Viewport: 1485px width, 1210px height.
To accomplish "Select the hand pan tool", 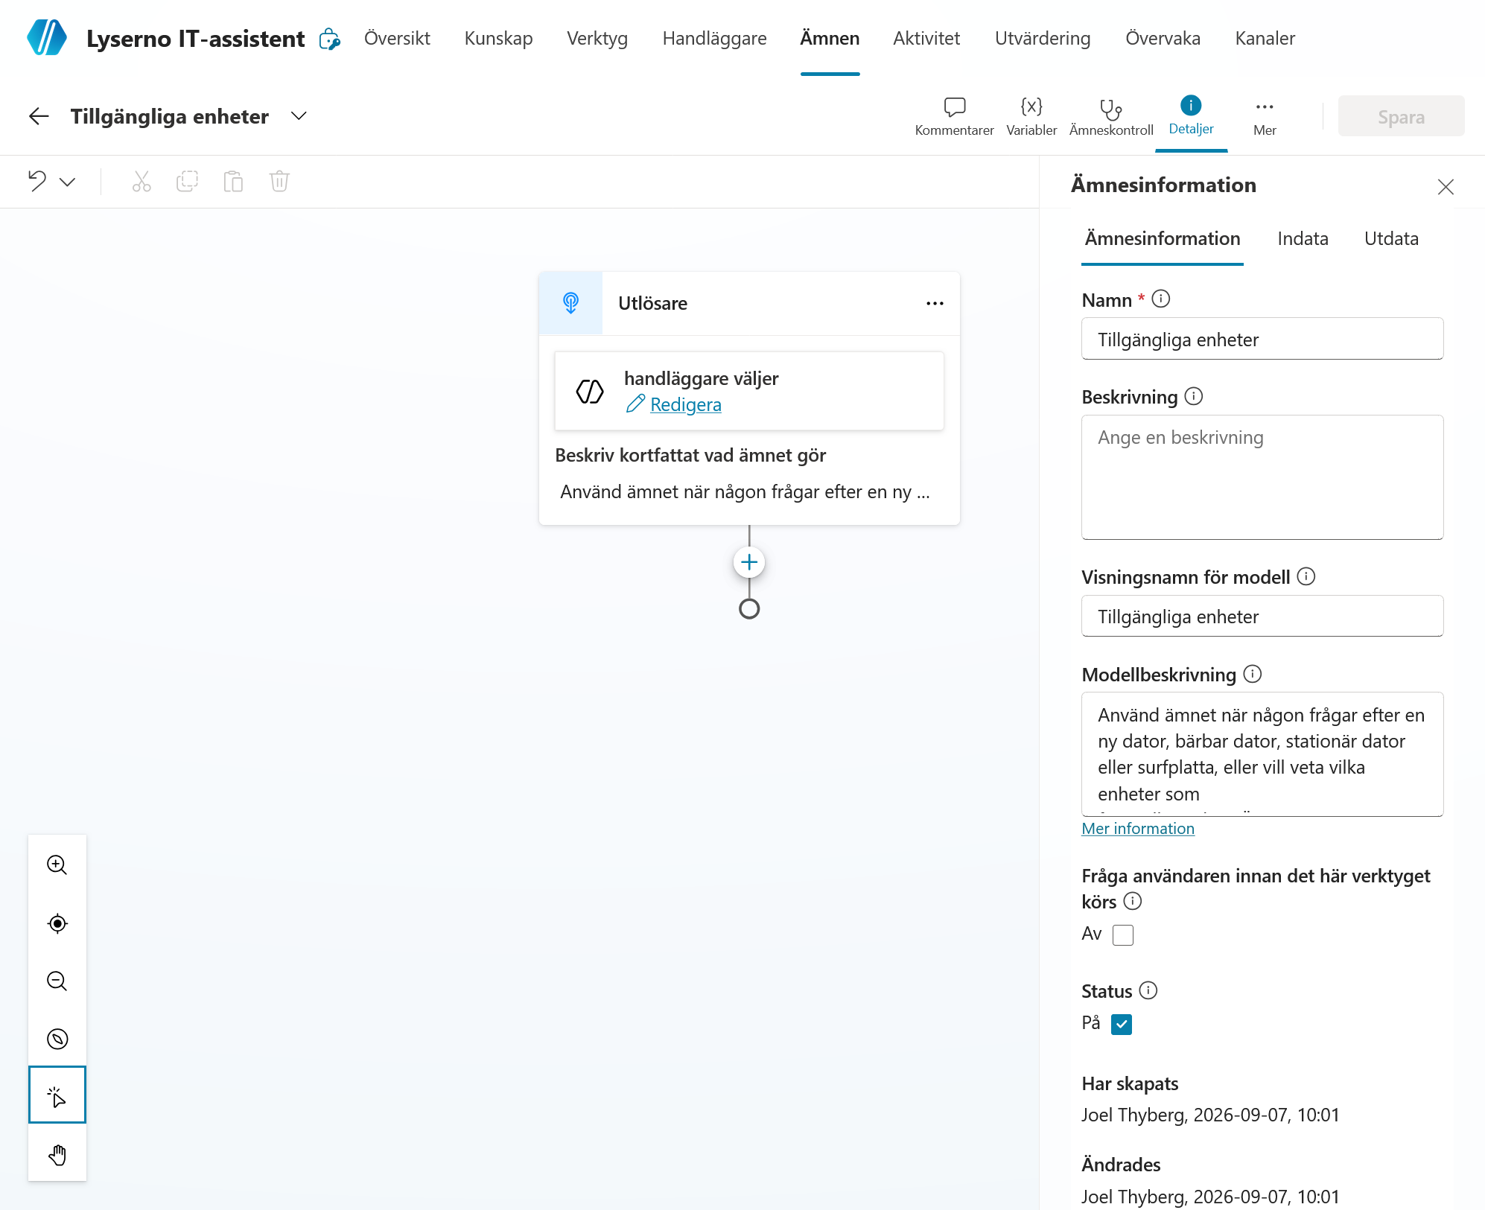I will click(57, 1155).
